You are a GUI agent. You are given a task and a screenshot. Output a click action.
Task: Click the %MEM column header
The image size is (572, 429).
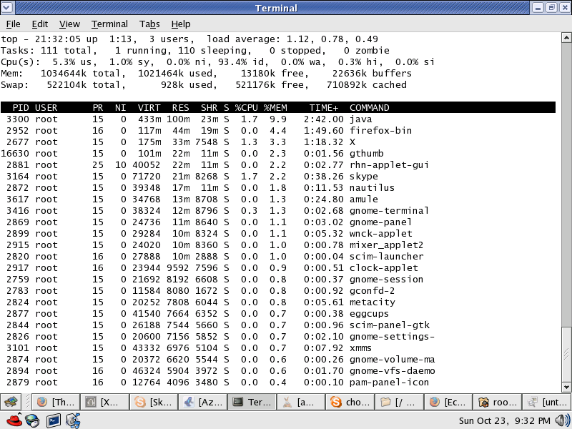pos(275,108)
